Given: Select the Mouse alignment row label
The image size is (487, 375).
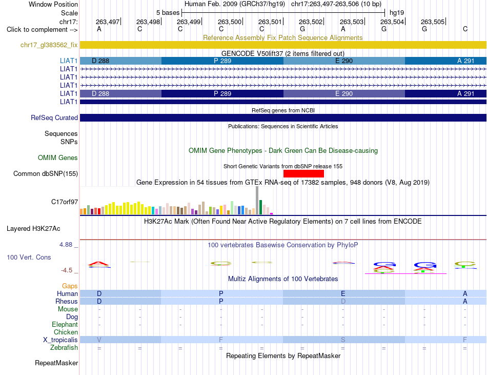Looking at the screenshot, I should pyautogui.click(x=68, y=309).
